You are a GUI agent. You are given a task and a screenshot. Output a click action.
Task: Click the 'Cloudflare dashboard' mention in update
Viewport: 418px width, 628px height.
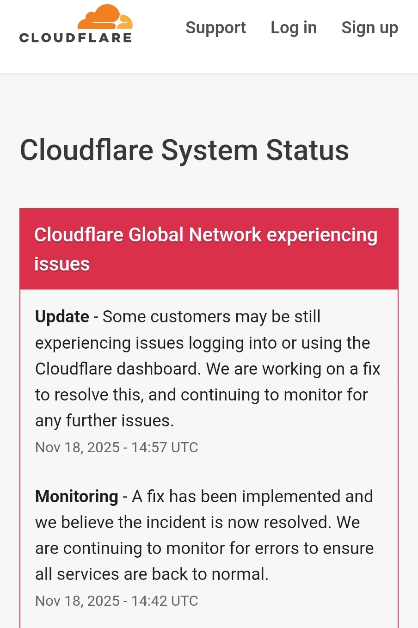click(x=117, y=369)
